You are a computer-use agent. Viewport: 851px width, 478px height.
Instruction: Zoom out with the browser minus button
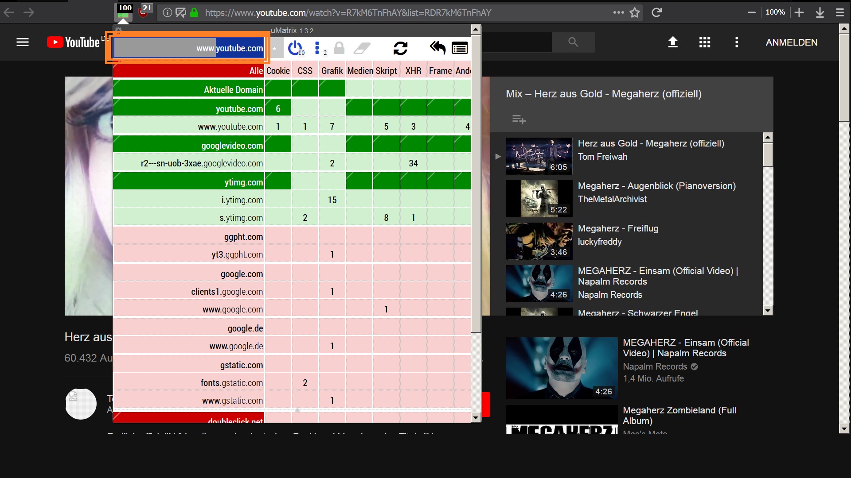click(751, 12)
